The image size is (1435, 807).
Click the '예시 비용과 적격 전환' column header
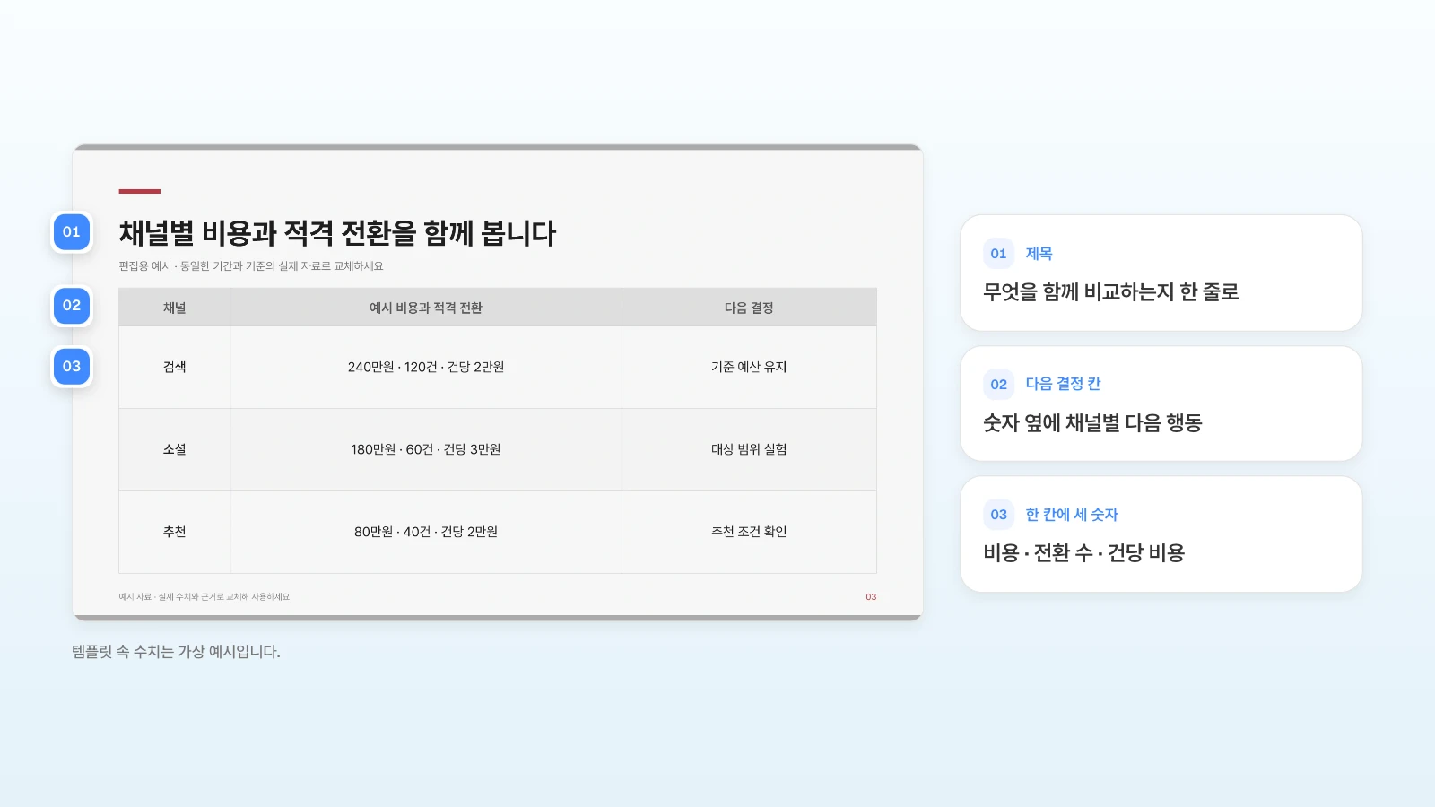[x=426, y=308]
